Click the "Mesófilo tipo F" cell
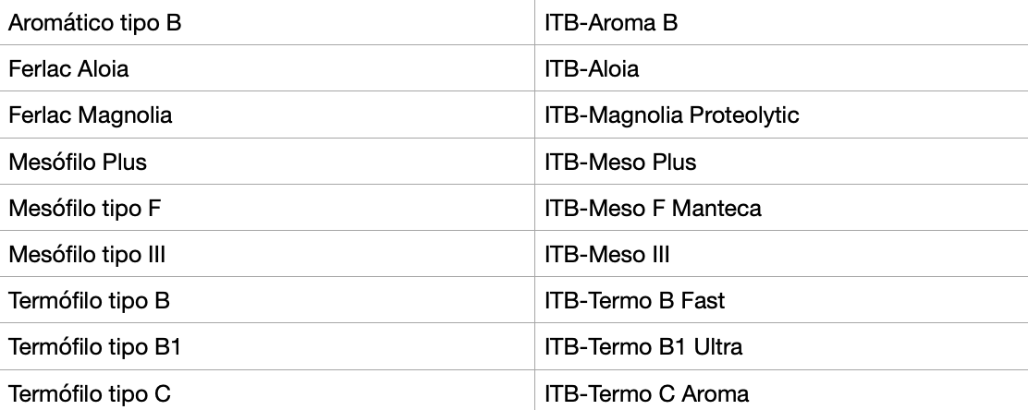1028x410 pixels. 85,209
